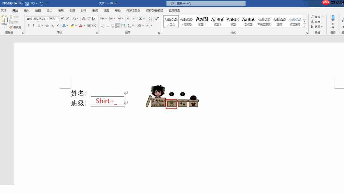Open the PDF工具集 tab
The width and height of the screenshot is (344, 193).
133,11
